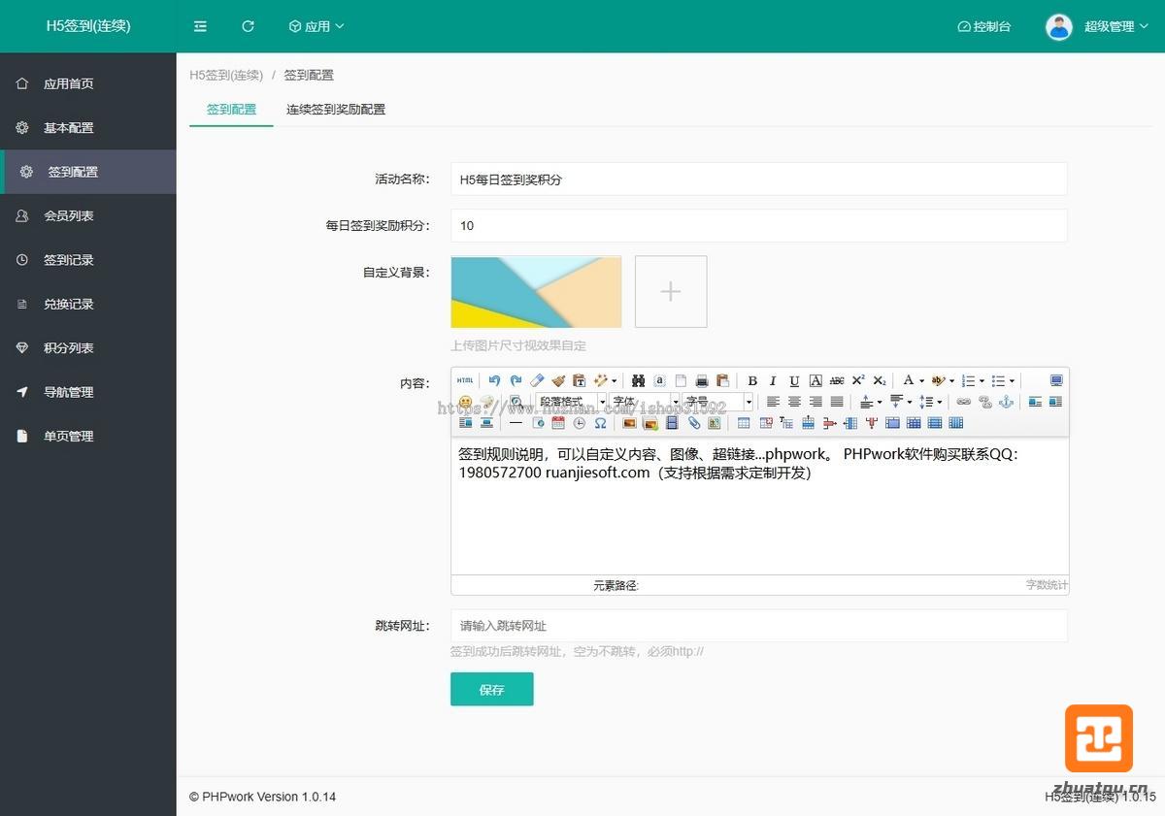Viewport: 1165px width, 816px height.
Task: Click the print icon in editor toolbar
Action: 701,381
